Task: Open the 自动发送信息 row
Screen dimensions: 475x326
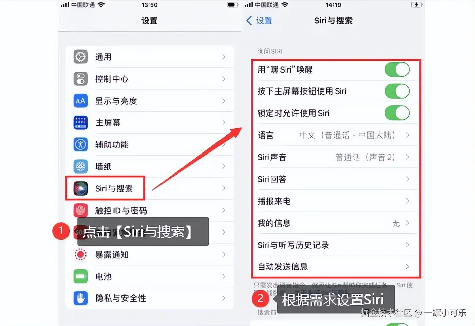Action: click(x=336, y=267)
